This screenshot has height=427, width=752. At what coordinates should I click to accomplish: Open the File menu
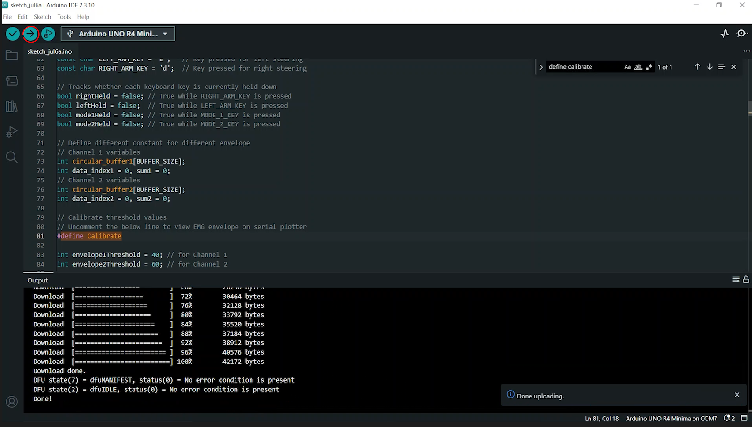pyautogui.click(x=7, y=17)
